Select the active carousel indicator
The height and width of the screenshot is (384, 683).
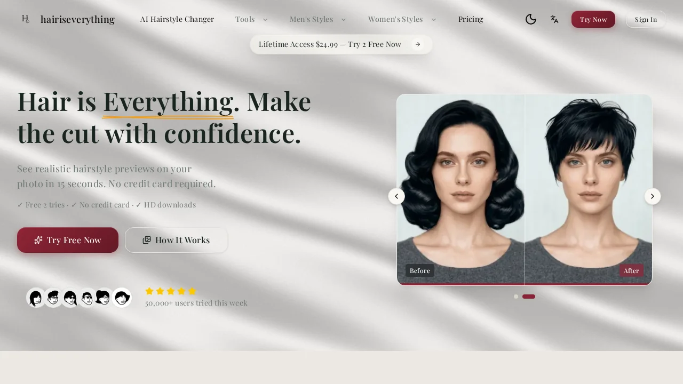pyautogui.click(x=528, y=297)
